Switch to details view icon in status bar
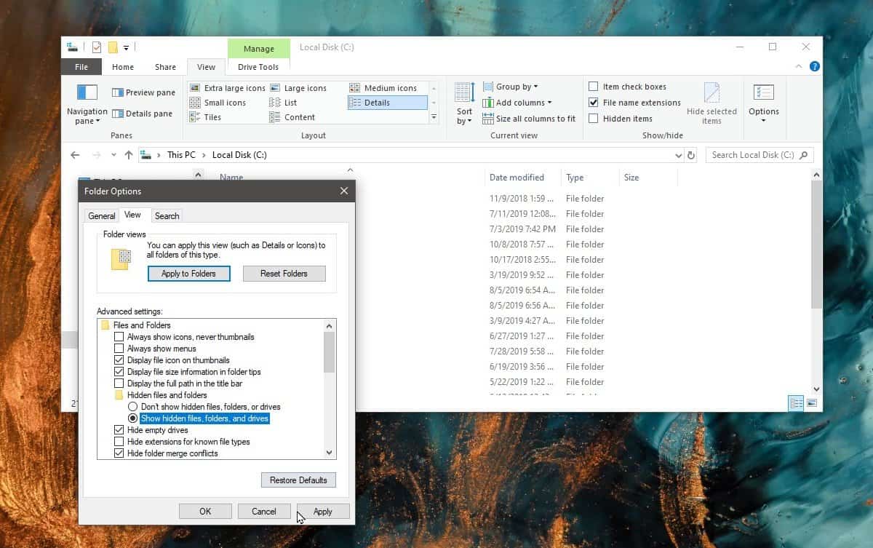This screenshot has height=548, width=873. (x=797, y=403)
